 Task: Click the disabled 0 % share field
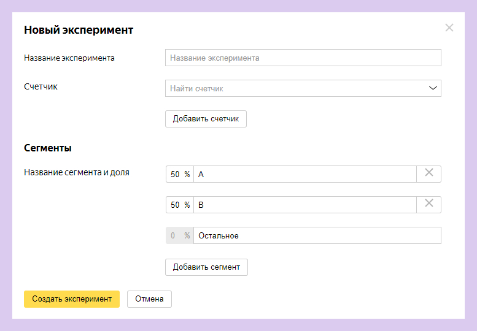(x=176, y=235)
